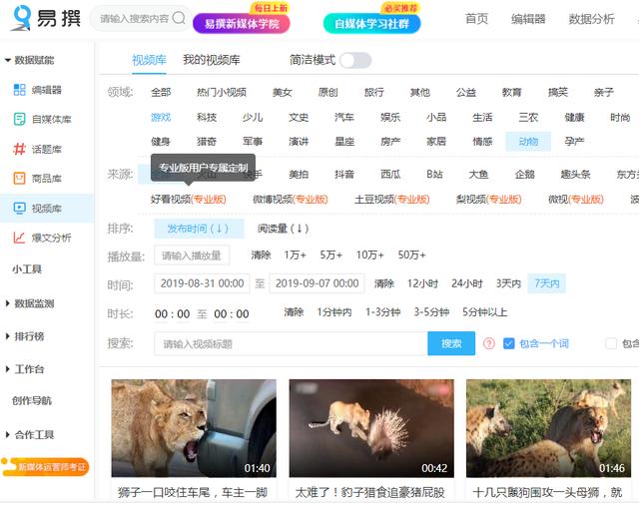Uncheck the 包含一个词 checkbox
The height and width of the screenshot is (507, 639).
point(509,343)
